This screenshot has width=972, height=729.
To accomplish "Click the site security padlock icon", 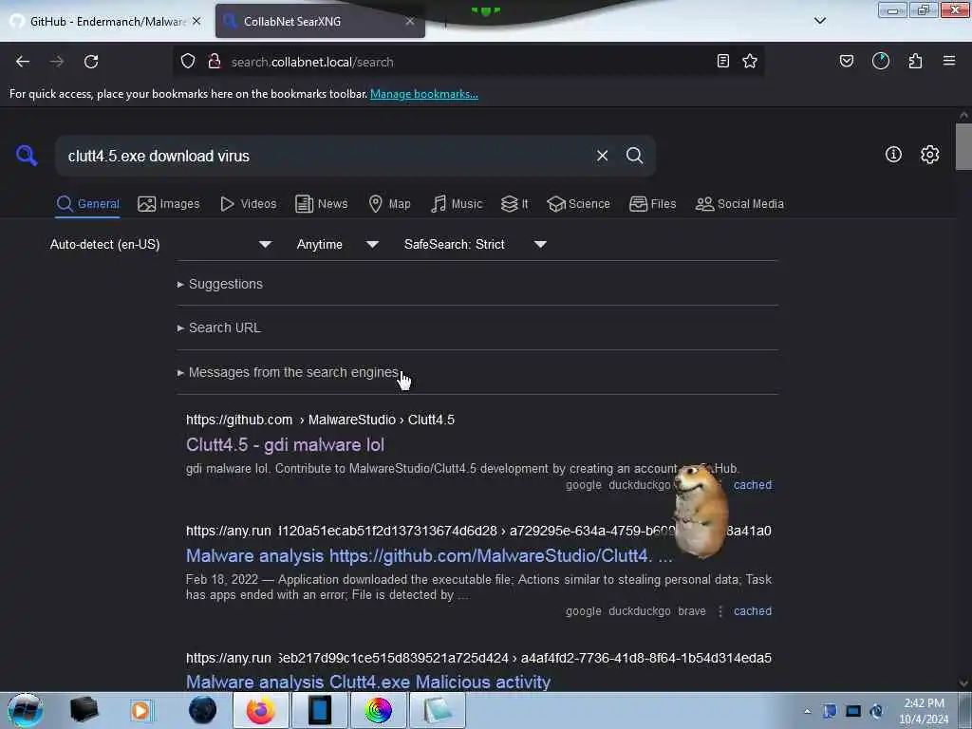I will coord(215,61).
